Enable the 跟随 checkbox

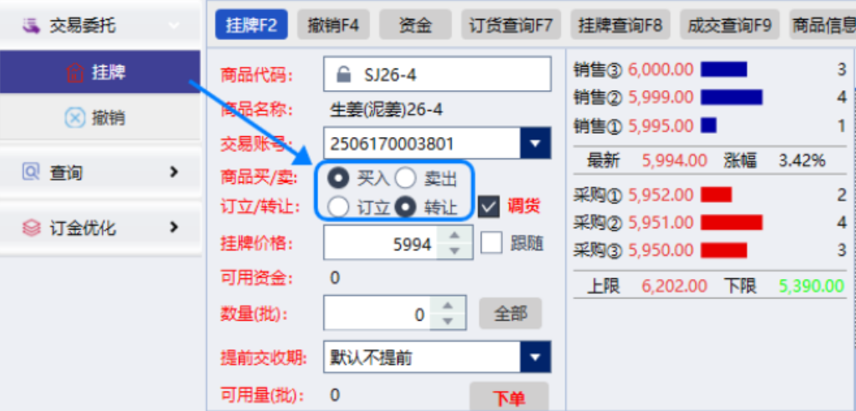(491, 243)
